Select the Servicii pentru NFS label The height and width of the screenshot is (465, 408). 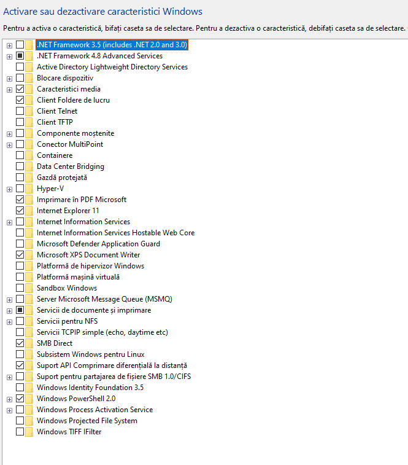(67, 321)
